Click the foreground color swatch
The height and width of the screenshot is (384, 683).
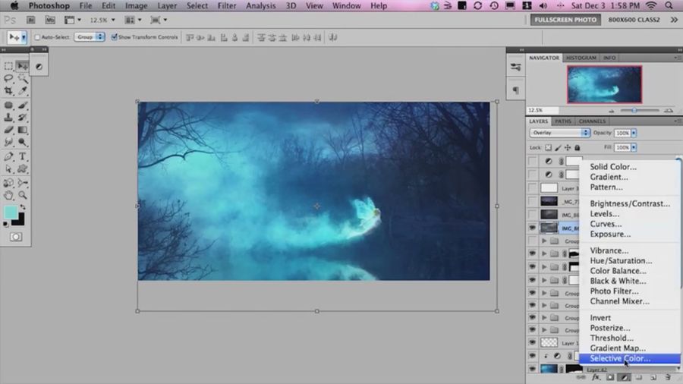coord(11,213)
